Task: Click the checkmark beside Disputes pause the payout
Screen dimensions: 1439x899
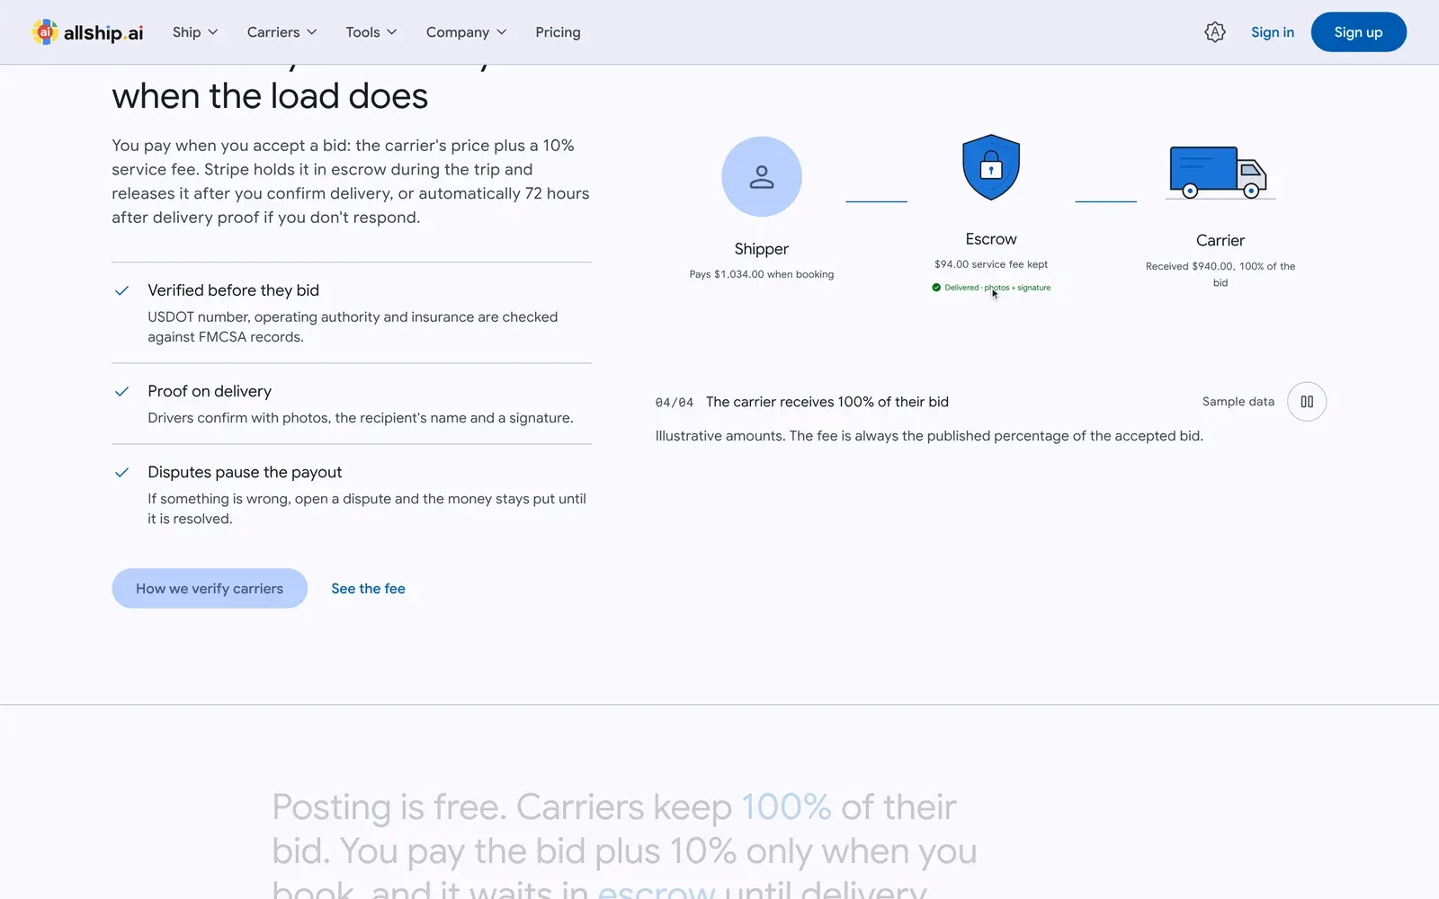Action: pos(122,472)
